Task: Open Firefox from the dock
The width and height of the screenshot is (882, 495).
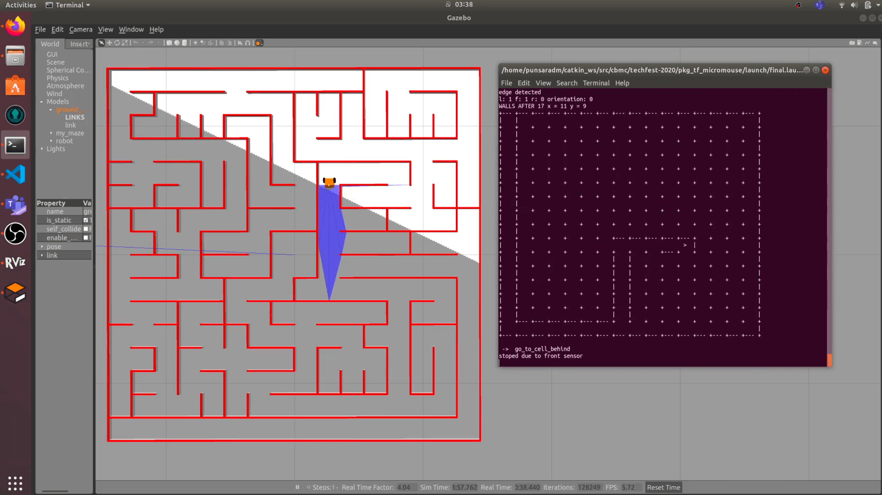Action: pos(15,26)
